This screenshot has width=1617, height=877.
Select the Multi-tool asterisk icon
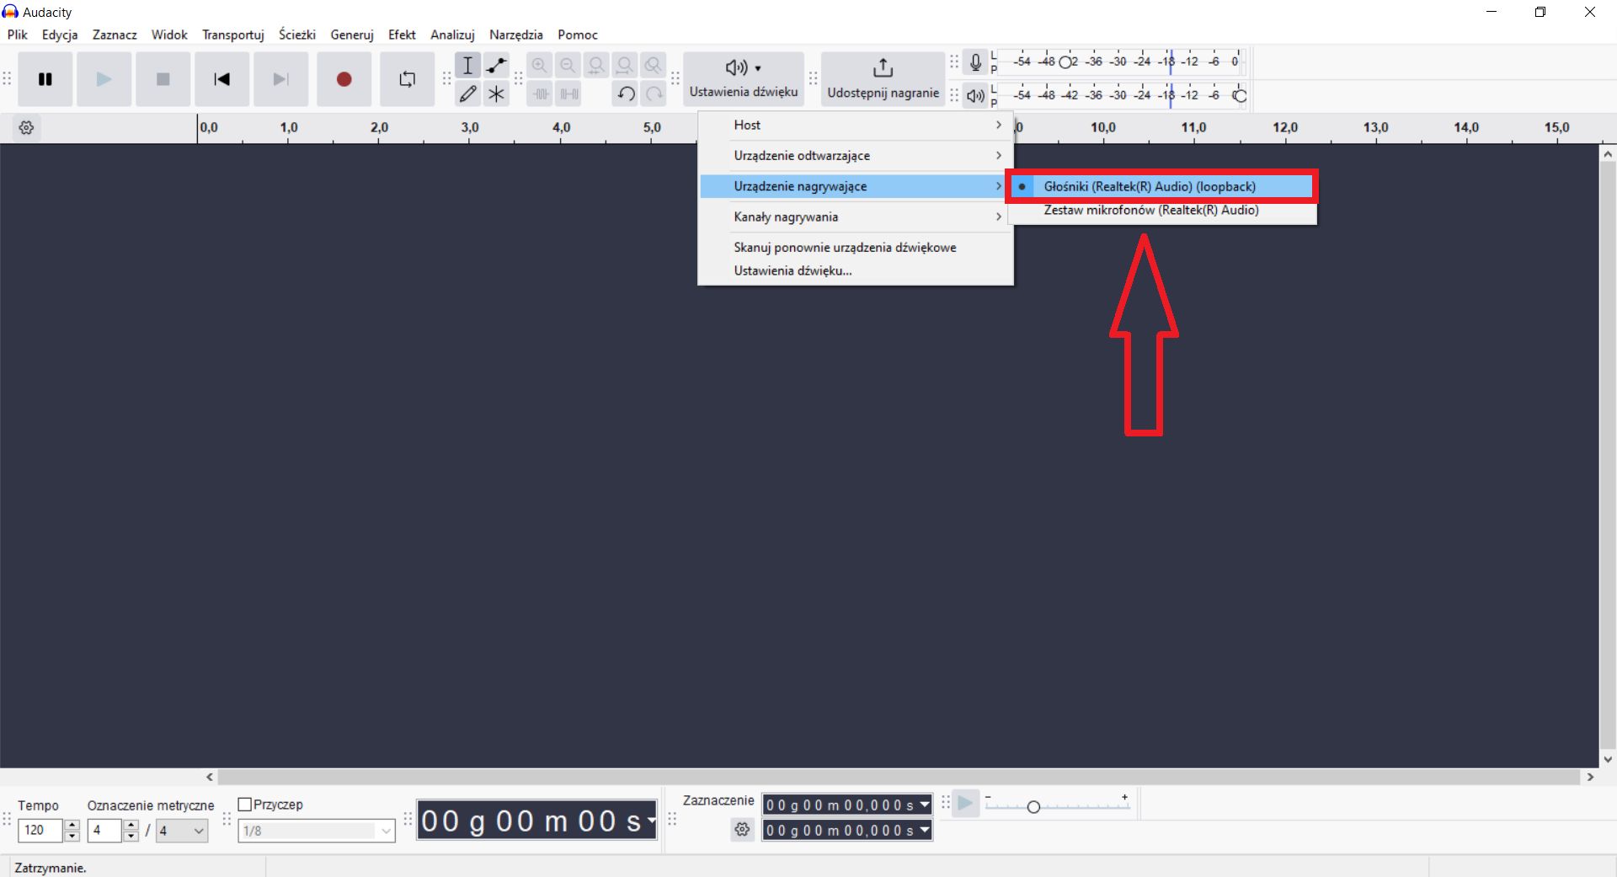coord(497,94)
